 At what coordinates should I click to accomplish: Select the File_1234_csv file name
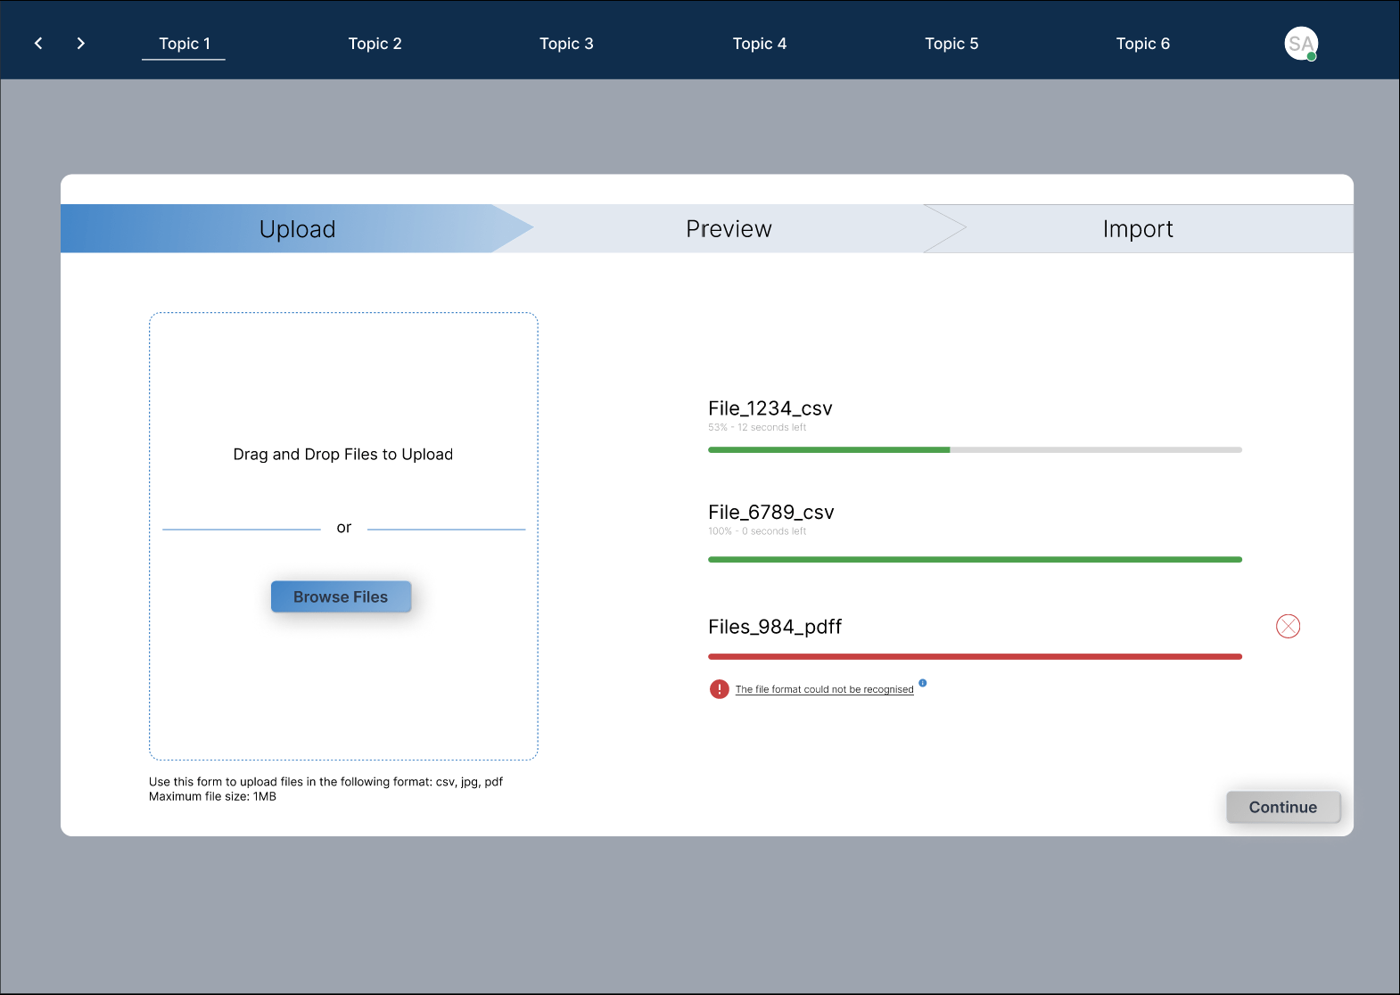(770, 408)
